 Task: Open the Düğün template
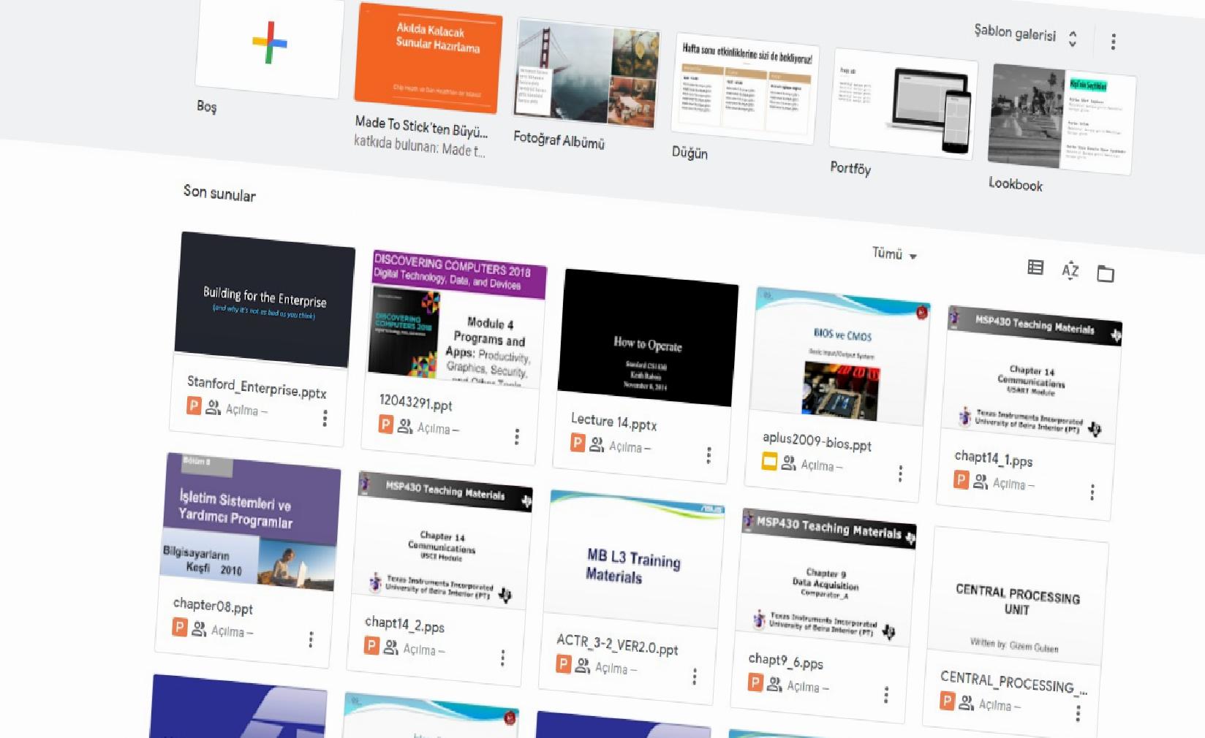click(746, 88)
